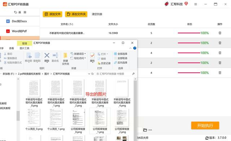Screen dimensions: 231x141
Task: Click 历史记录 in Explorer ribbon
Action: pyautogui.click(x=104, y=63)
